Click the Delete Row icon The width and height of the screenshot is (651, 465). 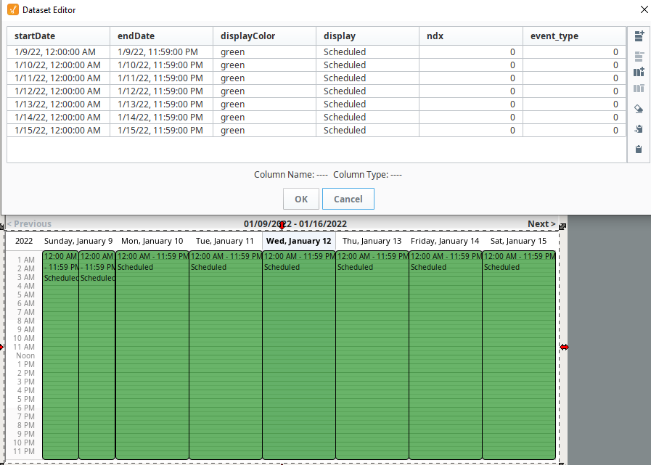(x=639, y=57)
